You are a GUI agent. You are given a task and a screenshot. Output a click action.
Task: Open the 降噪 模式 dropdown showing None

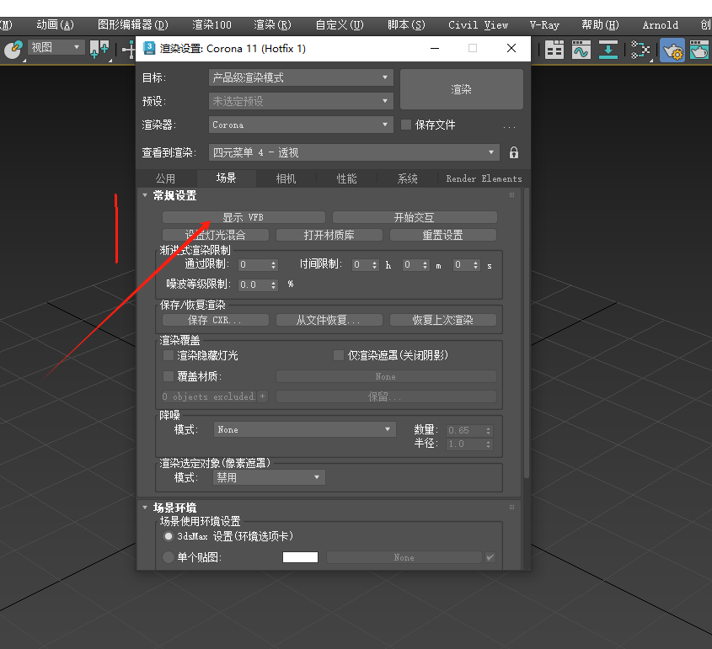(304, 429)
